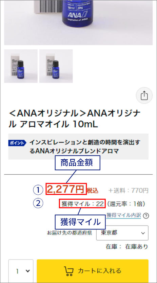This screenshot has height=283, width=157.
Task: Click the cart icon in カートに入れる
Action: point(69,271)
